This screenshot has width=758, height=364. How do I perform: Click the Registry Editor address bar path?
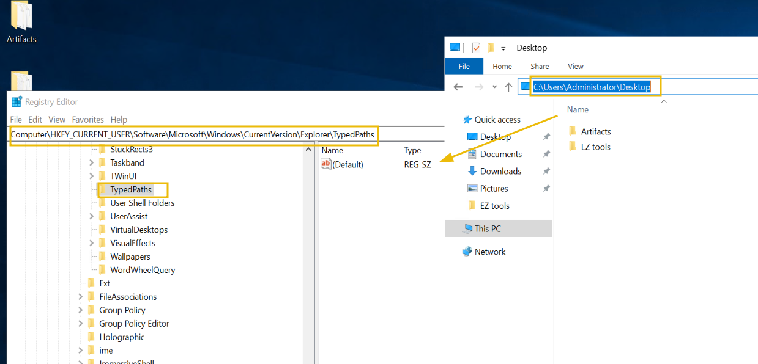click(x=193, y=134)
